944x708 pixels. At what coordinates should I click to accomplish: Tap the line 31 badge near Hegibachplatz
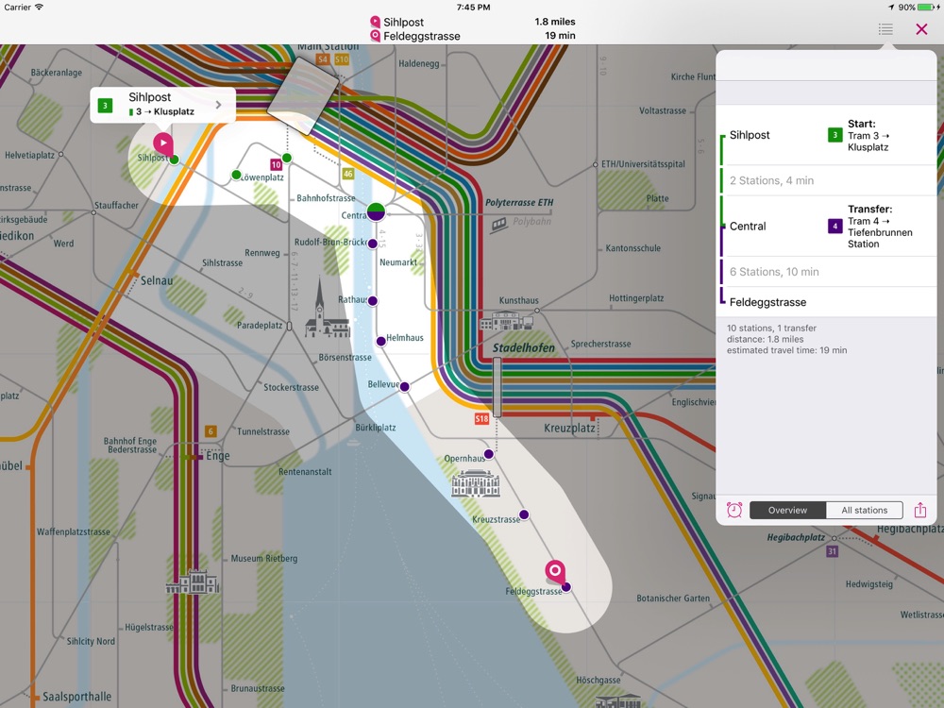(832, 551)
